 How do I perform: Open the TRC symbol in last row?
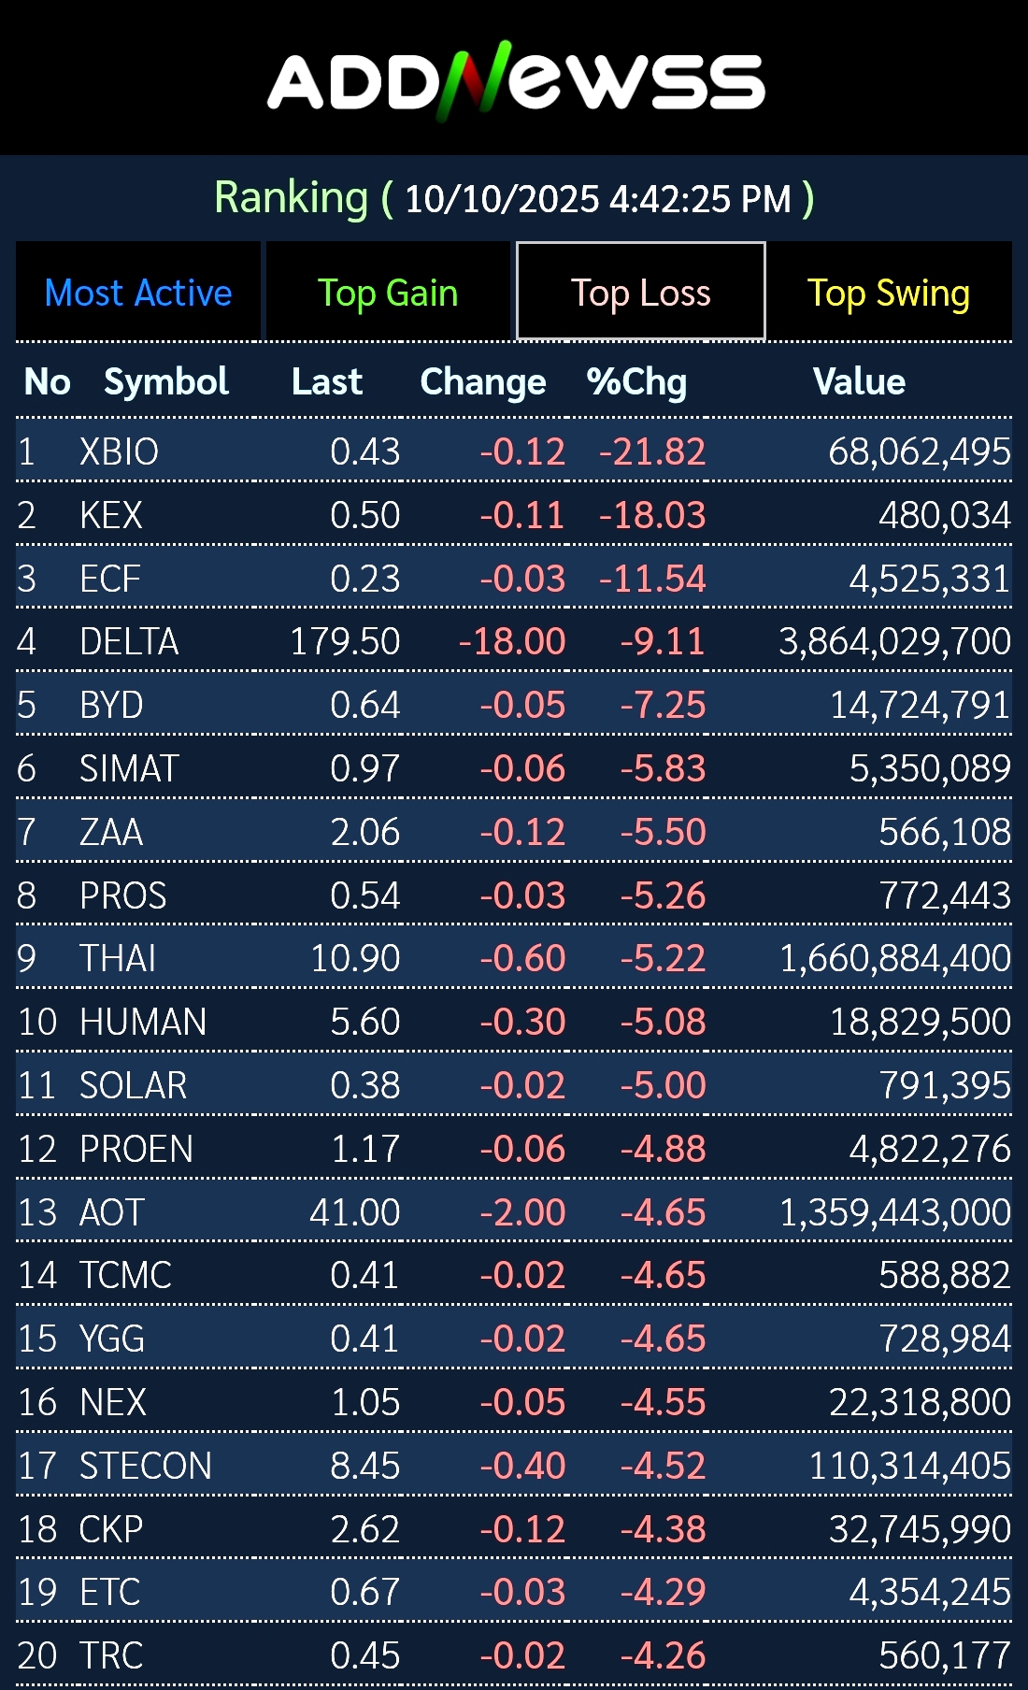tap(111, 1655)
